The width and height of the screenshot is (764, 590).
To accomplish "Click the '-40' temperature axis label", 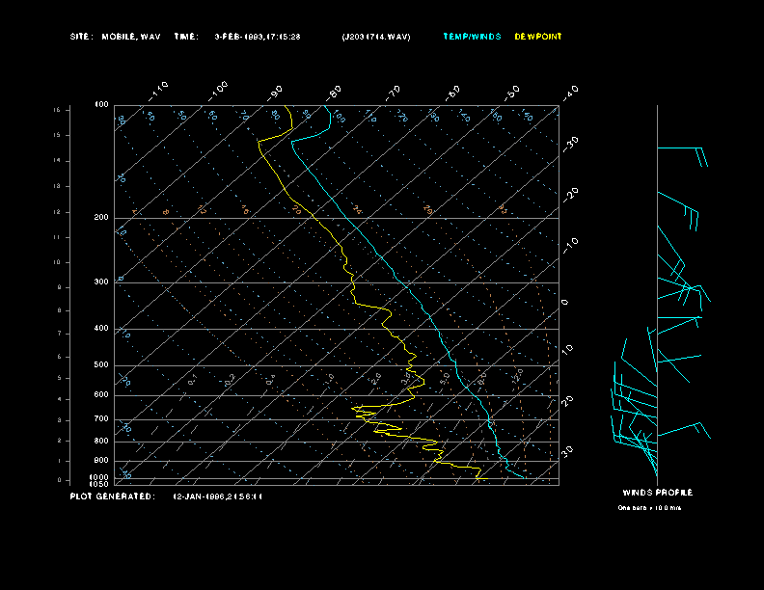I will (570, 93).
